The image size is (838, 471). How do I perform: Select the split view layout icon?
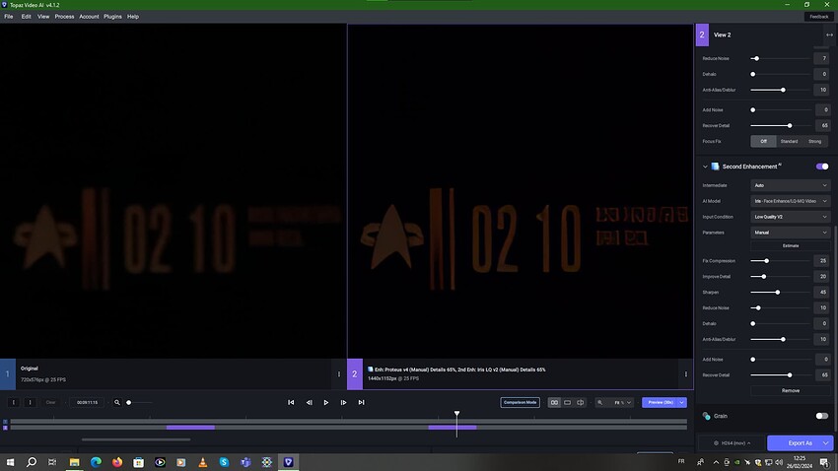(x=580, y=402)
